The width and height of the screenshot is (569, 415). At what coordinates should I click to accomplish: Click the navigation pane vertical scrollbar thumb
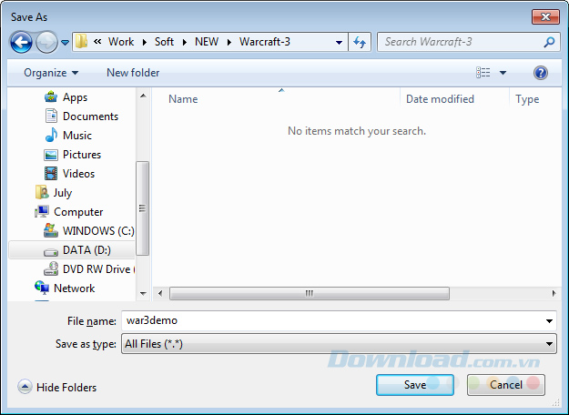pyautogui.click(x=143, y=208)
